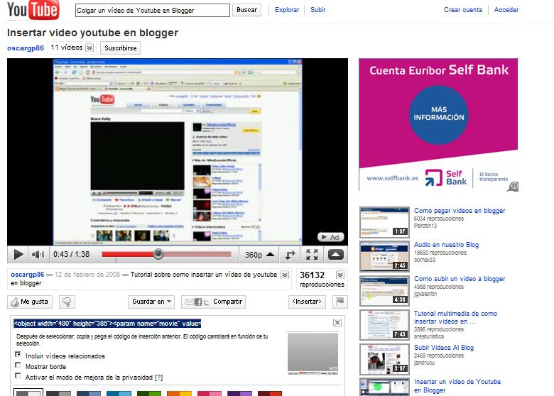
Task: Expand the 11 vídeos dropdown arrow
Action: tap(89, 48)
